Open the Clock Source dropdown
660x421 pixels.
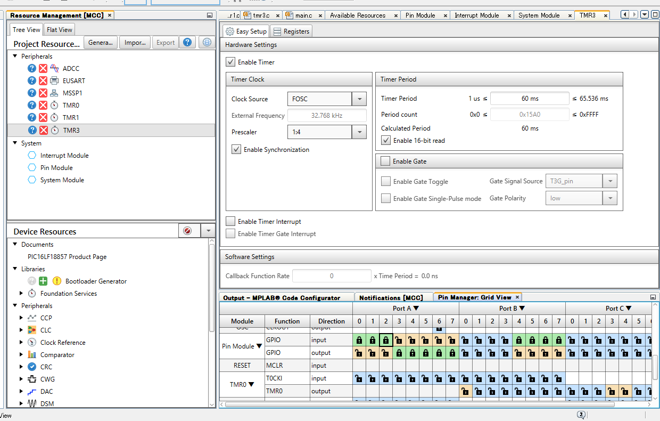(x=359, y=99)
